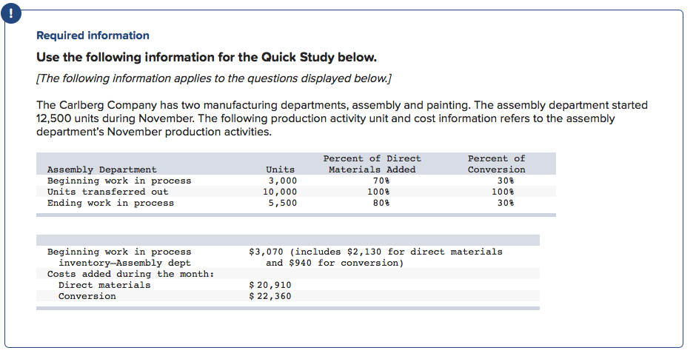Click the $ 22,360 conversion amount
This screenshot has width=696, height=356.
tap(270, 296)
